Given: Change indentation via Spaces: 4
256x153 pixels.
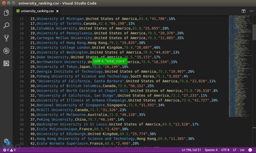Looking at the screenshot, I should [211, 150].
